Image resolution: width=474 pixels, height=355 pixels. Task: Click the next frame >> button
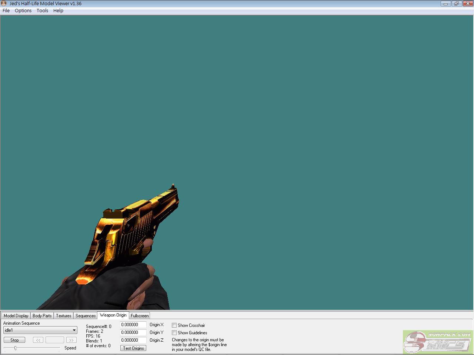pyautogui.click(x=71, y=340)
